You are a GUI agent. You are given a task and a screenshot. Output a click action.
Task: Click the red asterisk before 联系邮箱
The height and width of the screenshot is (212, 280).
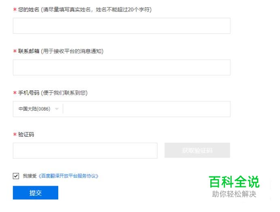(x=15, y=51)
